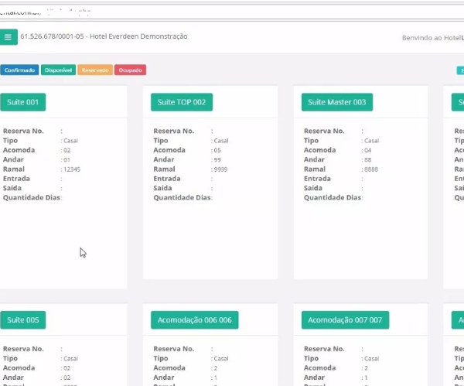Open the Suite TOP 002 room

pyautogui.click(x=182, y=102)
